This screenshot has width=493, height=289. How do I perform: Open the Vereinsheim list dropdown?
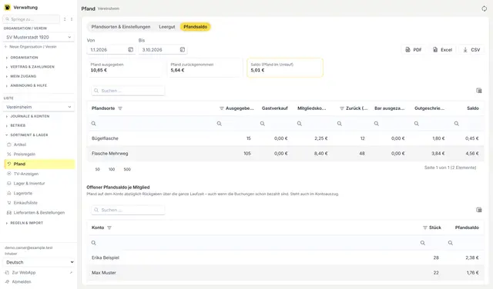click(x=39, y=107)
